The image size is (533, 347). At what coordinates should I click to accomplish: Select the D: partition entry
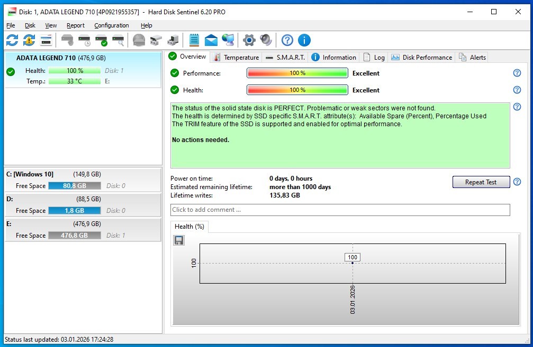pyautogui.click(x=83, y=204)
